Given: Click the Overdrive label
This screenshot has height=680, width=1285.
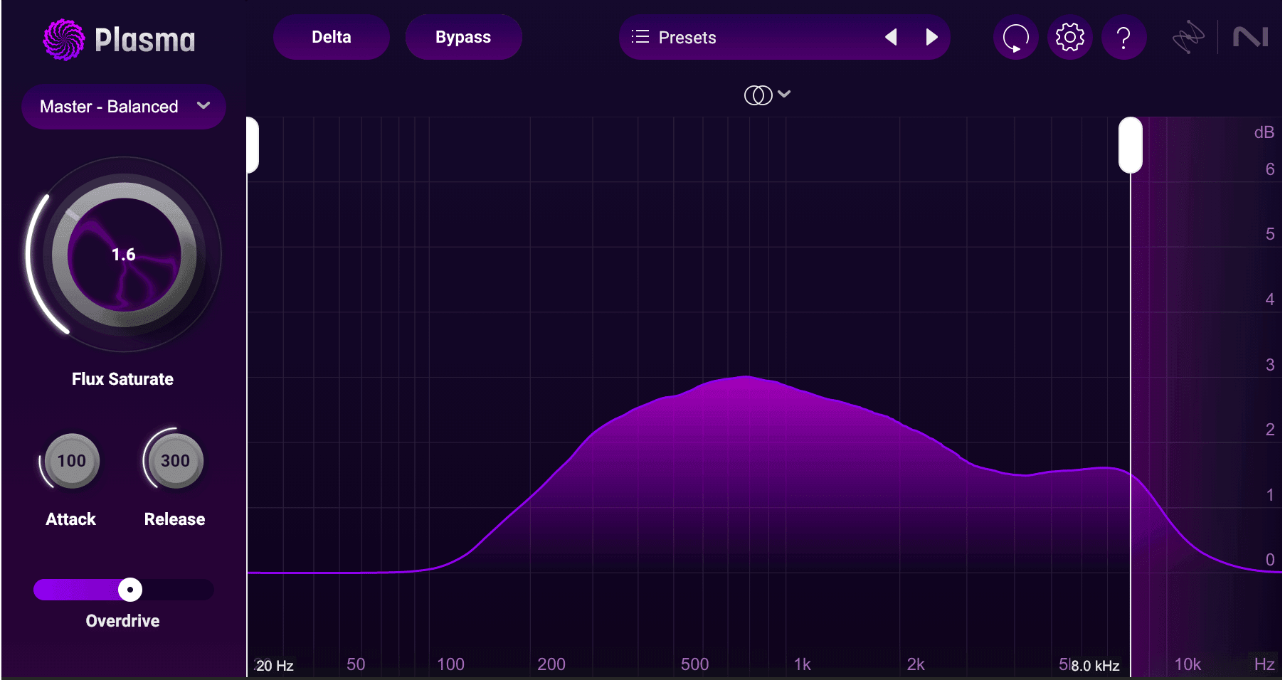Looking at the screenshot, I should (x=122, y=621).
